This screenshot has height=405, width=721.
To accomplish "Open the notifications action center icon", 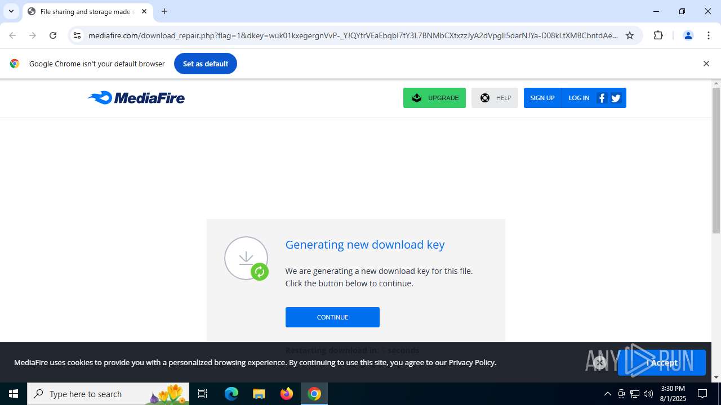I will (703, 394).
